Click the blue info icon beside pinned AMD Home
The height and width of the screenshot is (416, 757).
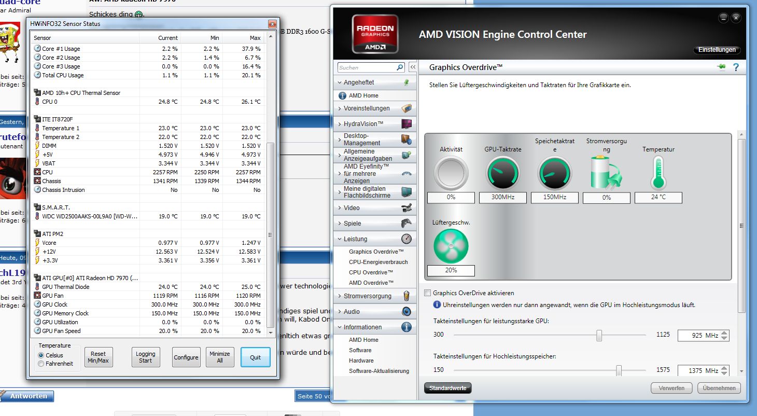(x=342, y=95)
